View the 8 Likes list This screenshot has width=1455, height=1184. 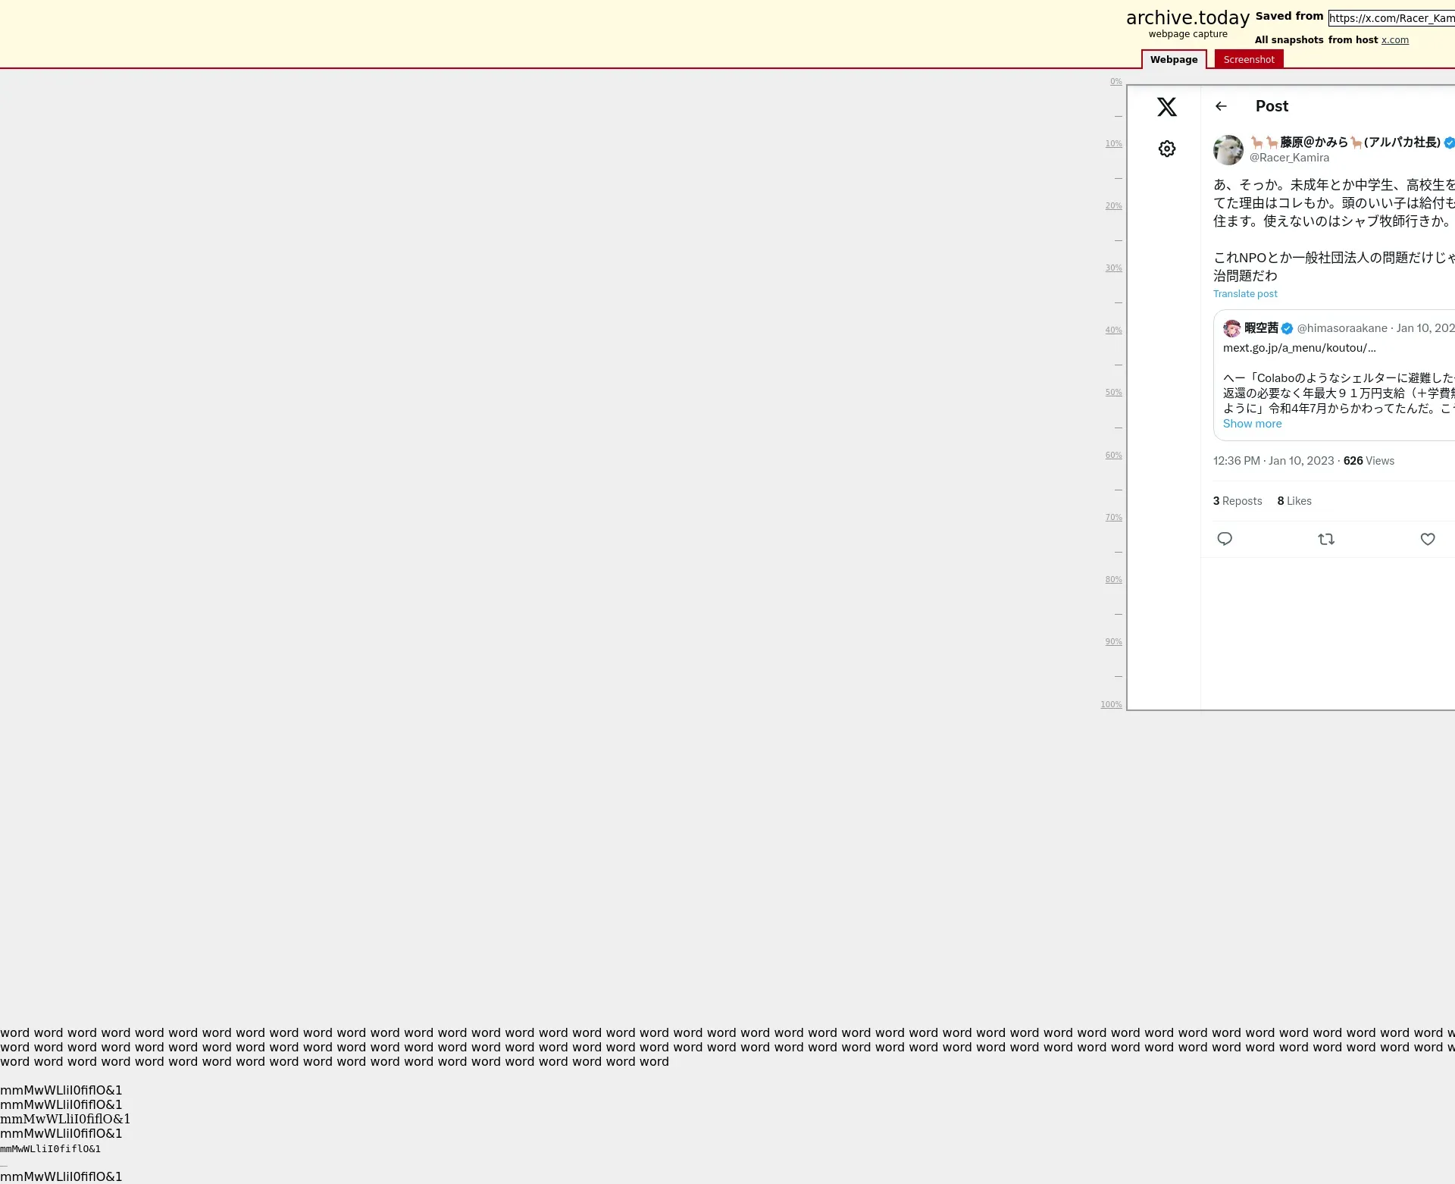1294,501
